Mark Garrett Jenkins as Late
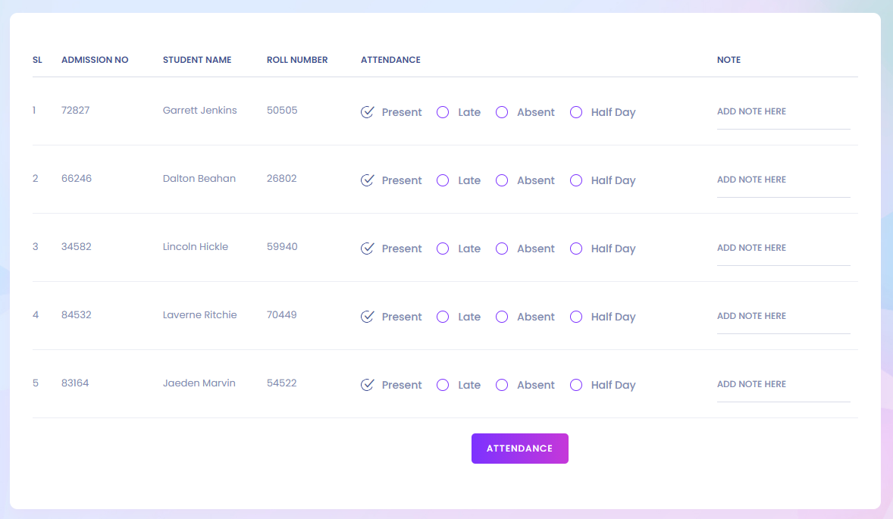 (x=443, y=112)
